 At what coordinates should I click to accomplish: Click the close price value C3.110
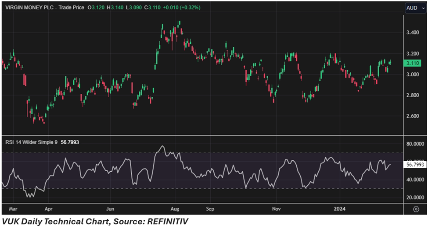152,7
